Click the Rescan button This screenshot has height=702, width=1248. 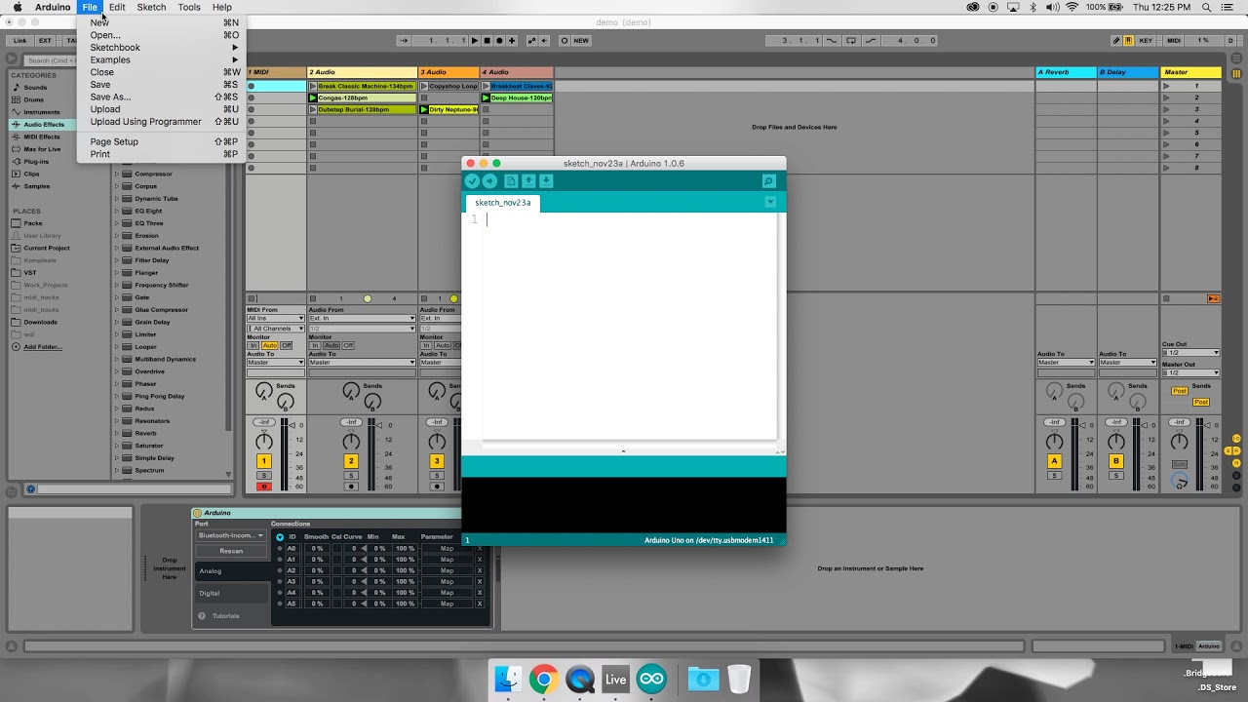[x=231, y=551]
